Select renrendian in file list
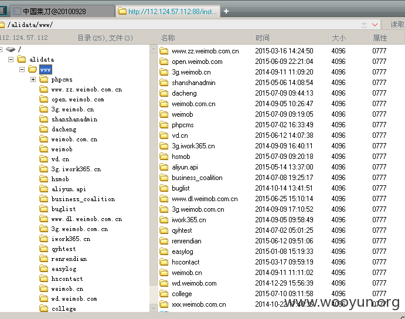Image resolution: width=405 pixels, height=319 pixels. (x=186, y=241)
